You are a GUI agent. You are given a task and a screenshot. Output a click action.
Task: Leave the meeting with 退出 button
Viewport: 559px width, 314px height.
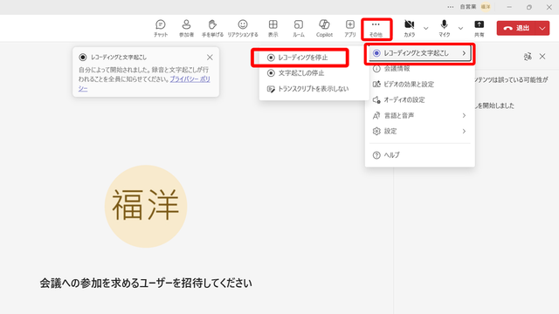tap(516, 28)
